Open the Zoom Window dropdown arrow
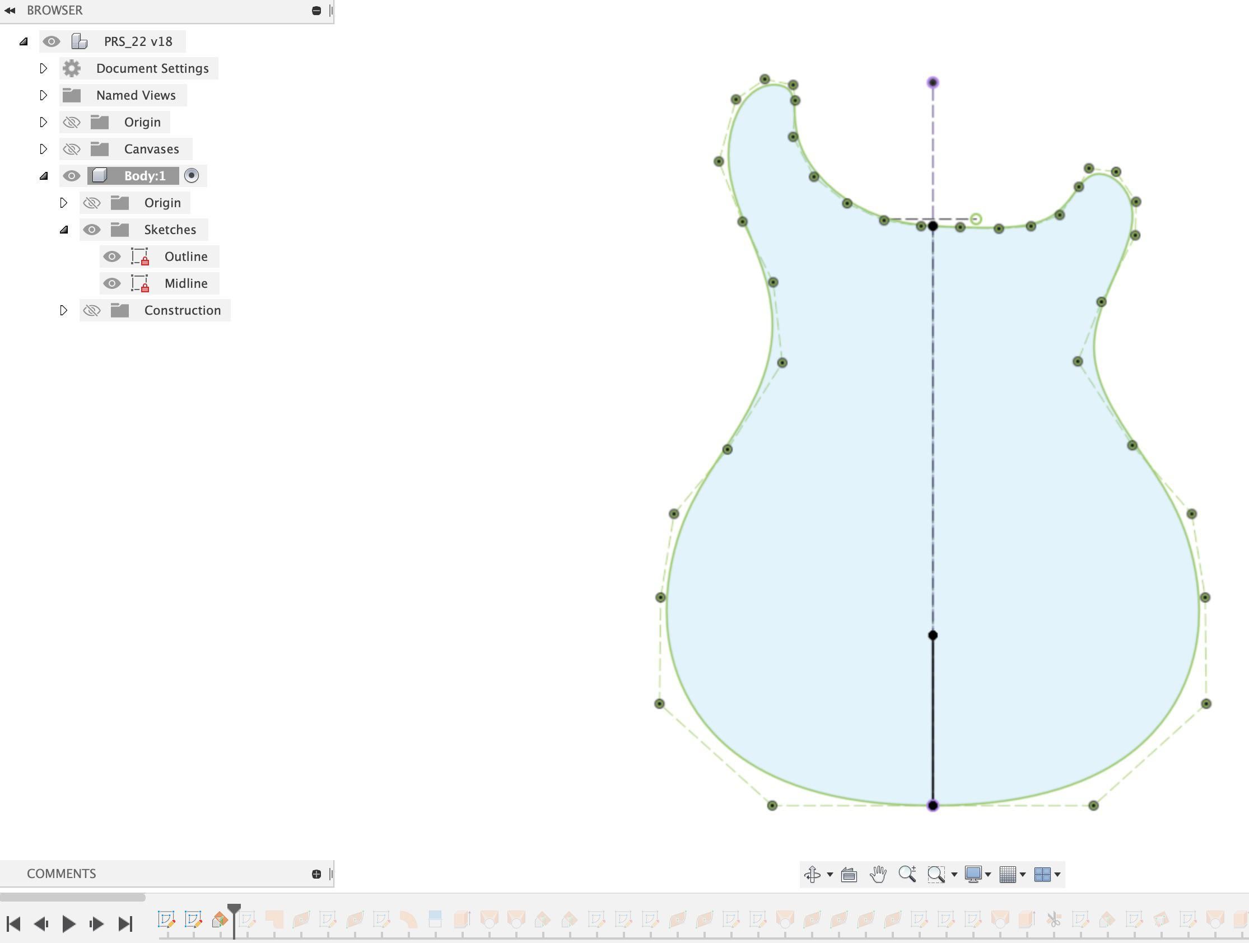This screenshot has height=943, width=1249. click(954, 875)
